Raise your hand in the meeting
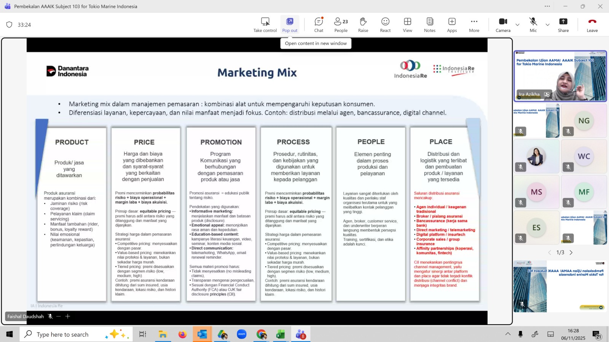The height and width of the screenshot is (342, 609). click(363, 25)
